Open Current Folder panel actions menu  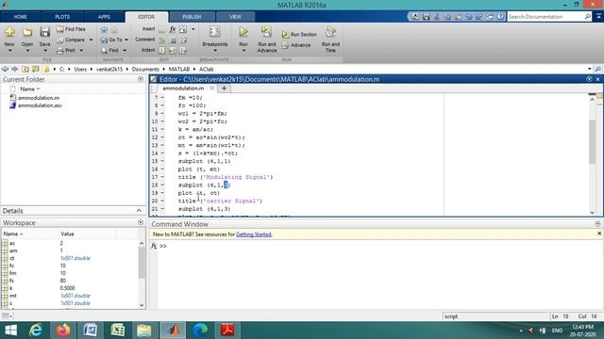pos(141,79)
